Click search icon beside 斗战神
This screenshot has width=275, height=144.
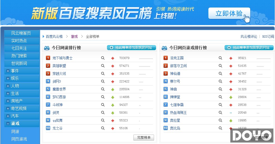point(103,105)
